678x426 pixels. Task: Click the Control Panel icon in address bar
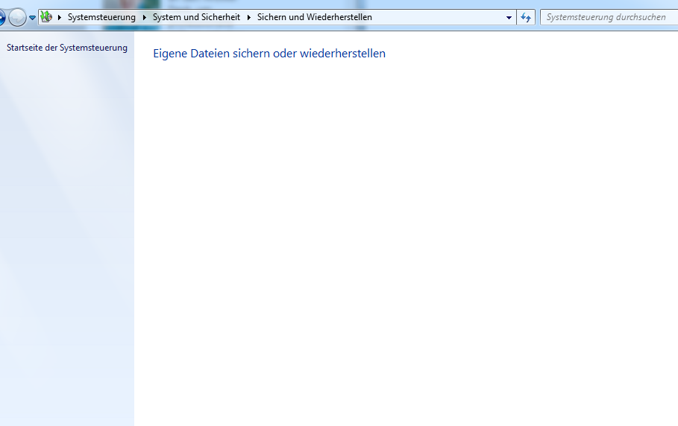(46, 17)
